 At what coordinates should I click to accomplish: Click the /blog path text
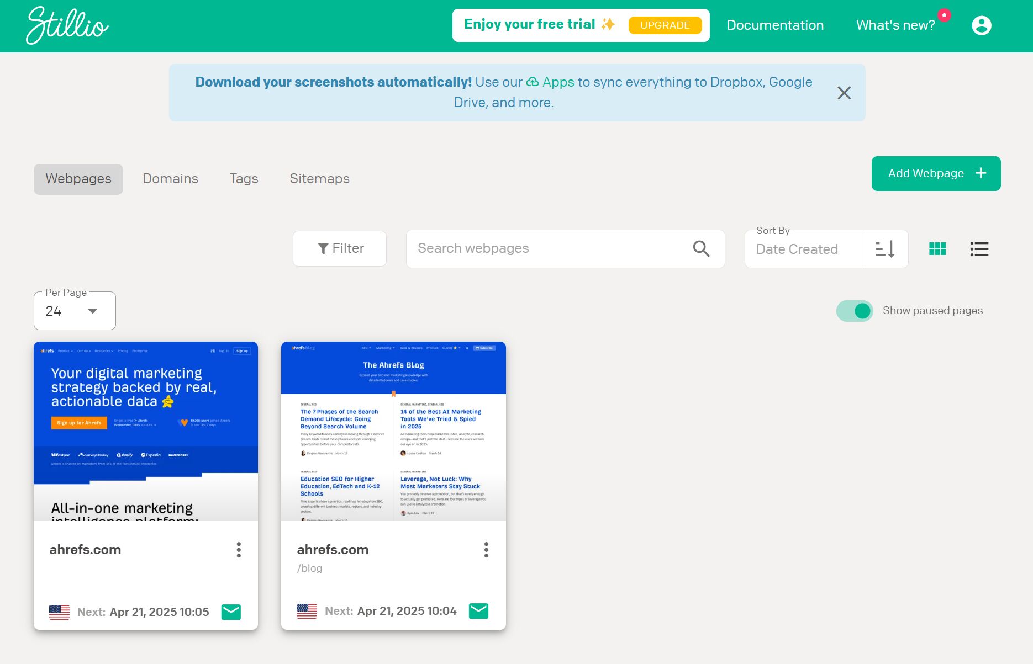coord(310,569)
